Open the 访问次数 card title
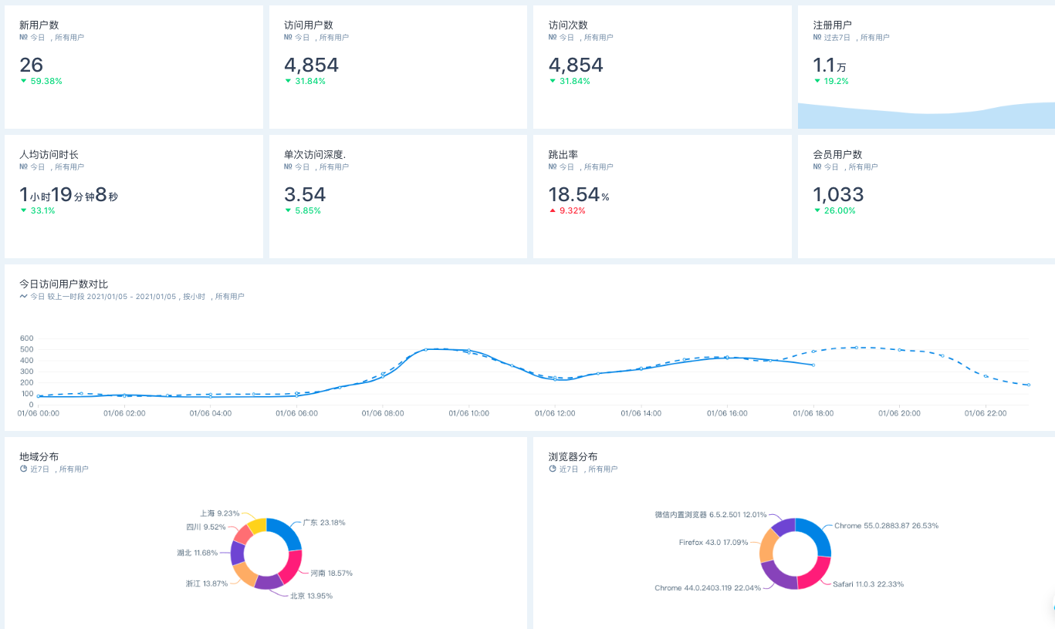 [568, 25]
